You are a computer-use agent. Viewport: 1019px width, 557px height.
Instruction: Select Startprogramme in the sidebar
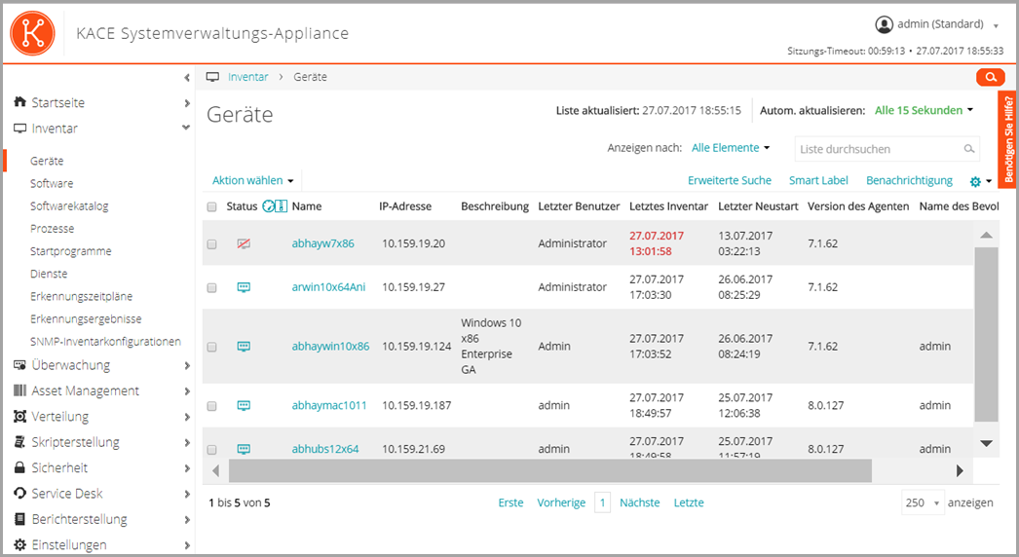[x=70, y=251]
